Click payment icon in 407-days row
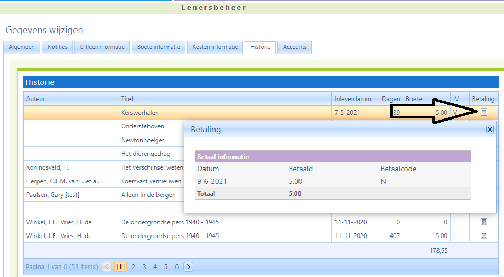 483,236
